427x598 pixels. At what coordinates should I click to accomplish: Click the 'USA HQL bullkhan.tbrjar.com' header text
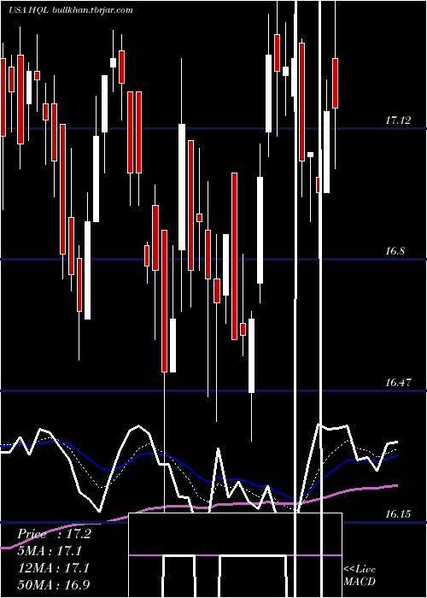(71, 10)
